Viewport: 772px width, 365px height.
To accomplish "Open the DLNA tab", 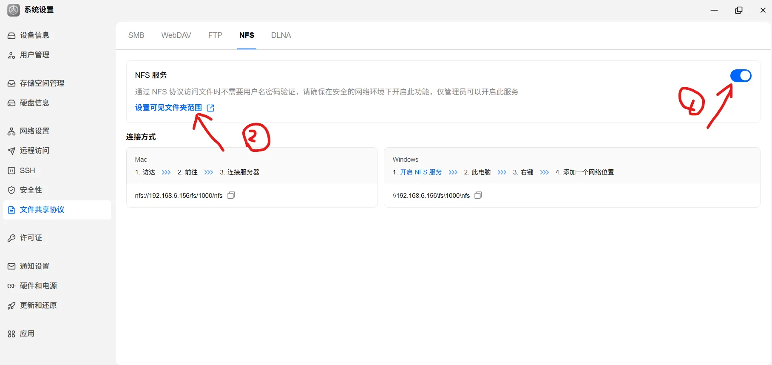I will point(281,35).
